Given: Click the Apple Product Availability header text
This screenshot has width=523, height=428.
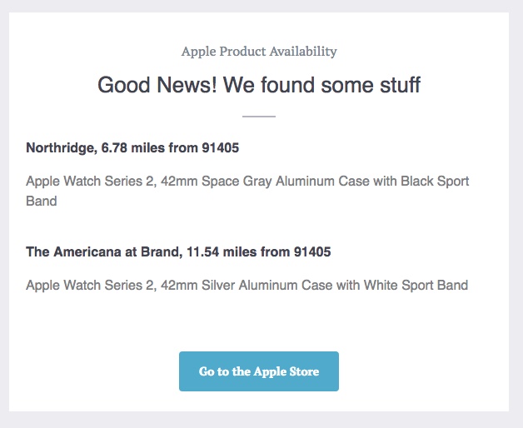Looking at the screenshot, I should 259,52.
